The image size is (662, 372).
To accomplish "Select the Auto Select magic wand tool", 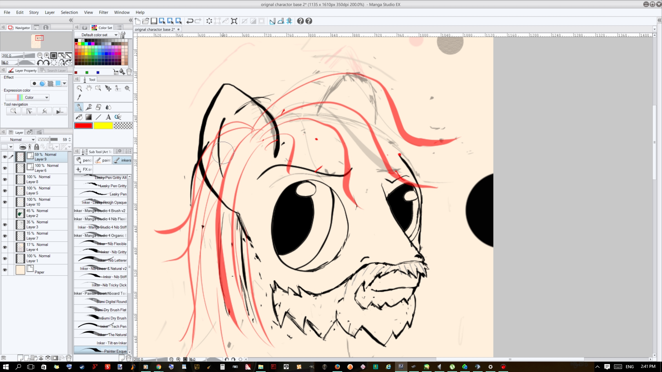I will click(127, 88).
